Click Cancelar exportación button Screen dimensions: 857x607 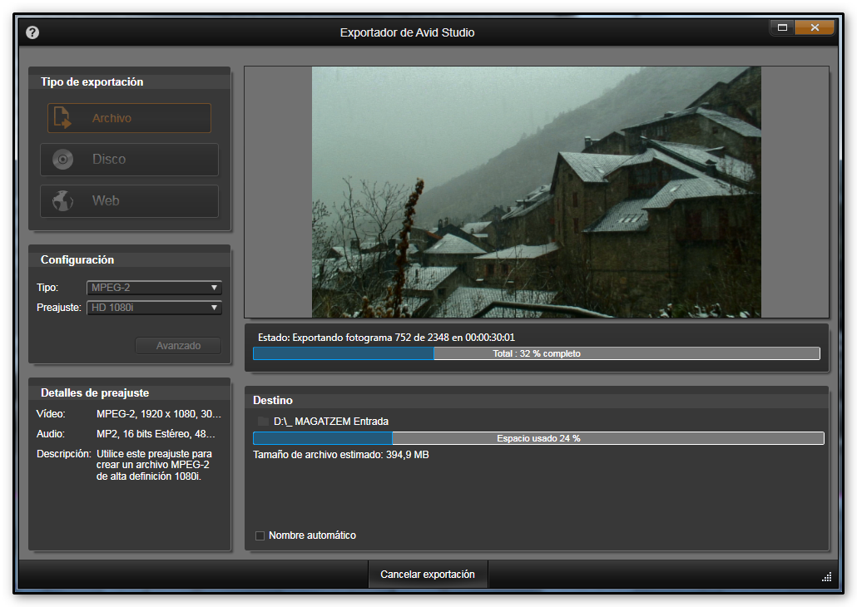pyautogui.click(x=428, y=575)
